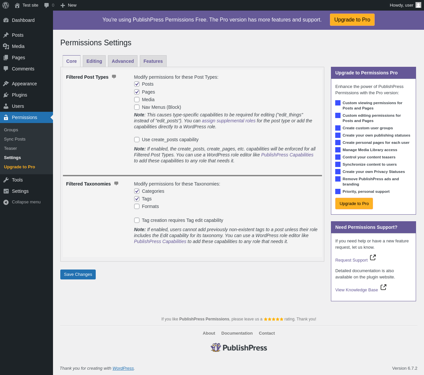Viewport: 424px width, 375px height.
Task: Click the Plugins plug icon
Action: pos(6,95)
